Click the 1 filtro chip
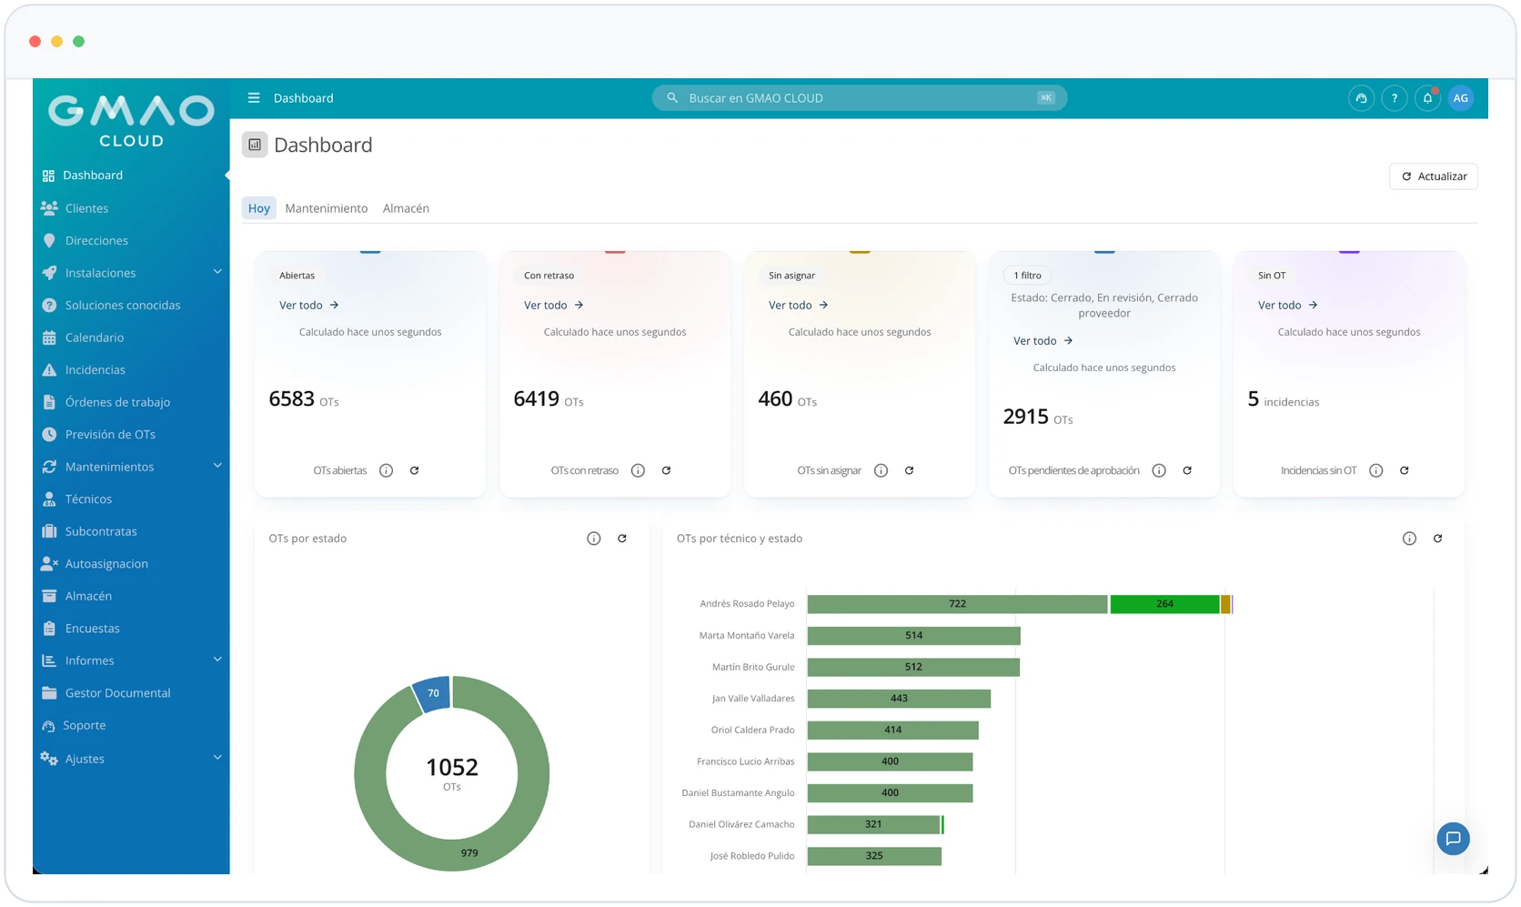 tap(1028, 276)
